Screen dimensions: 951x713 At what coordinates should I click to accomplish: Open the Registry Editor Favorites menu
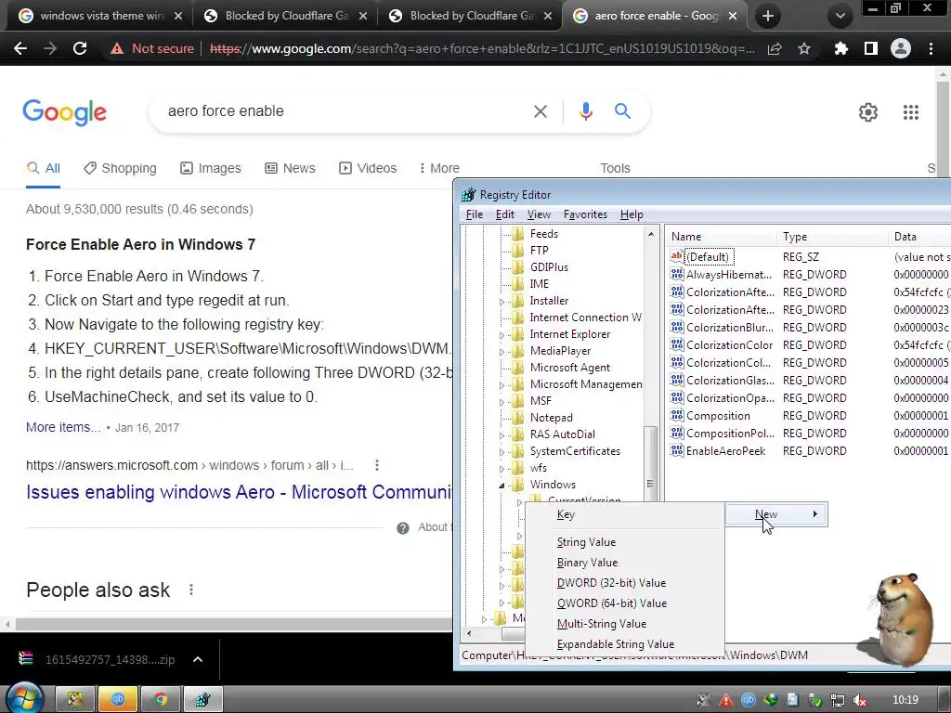[585, 214]
